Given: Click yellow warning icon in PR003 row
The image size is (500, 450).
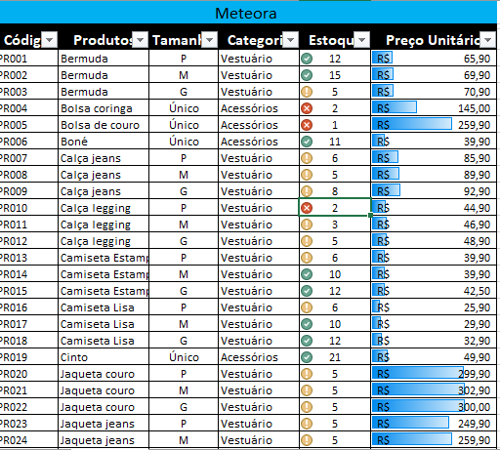Looking at the screenshot, I should click(307, 92).
